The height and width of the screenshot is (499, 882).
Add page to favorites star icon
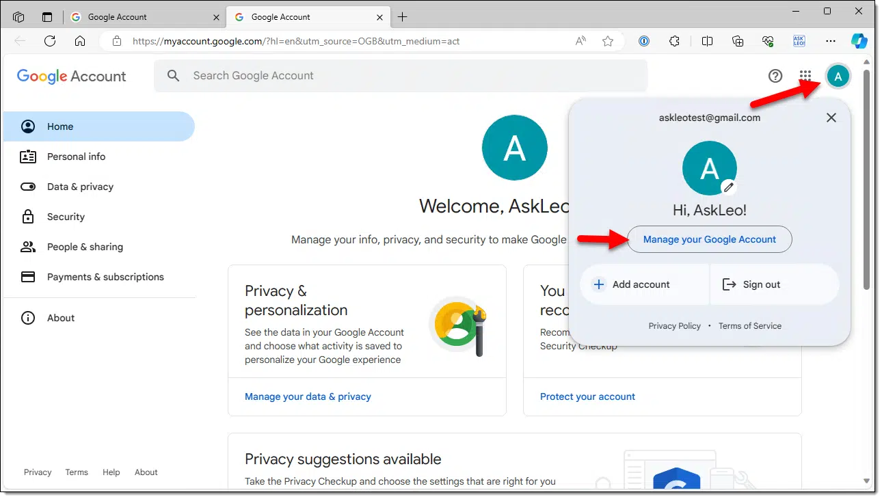point(608,41)
